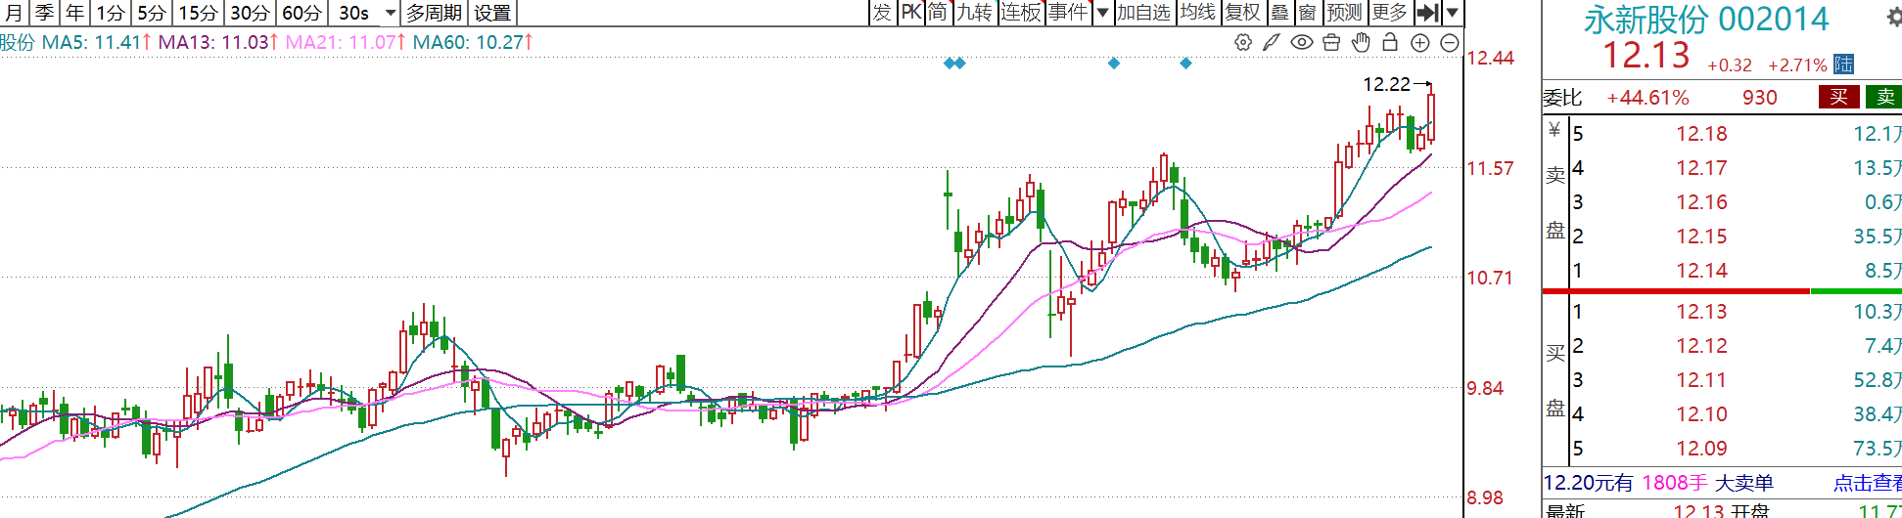Viewport: 1902px width, 518px height.
Task: Click the blue 陆 badge beside the price change
Action: tap(1843, 65)
